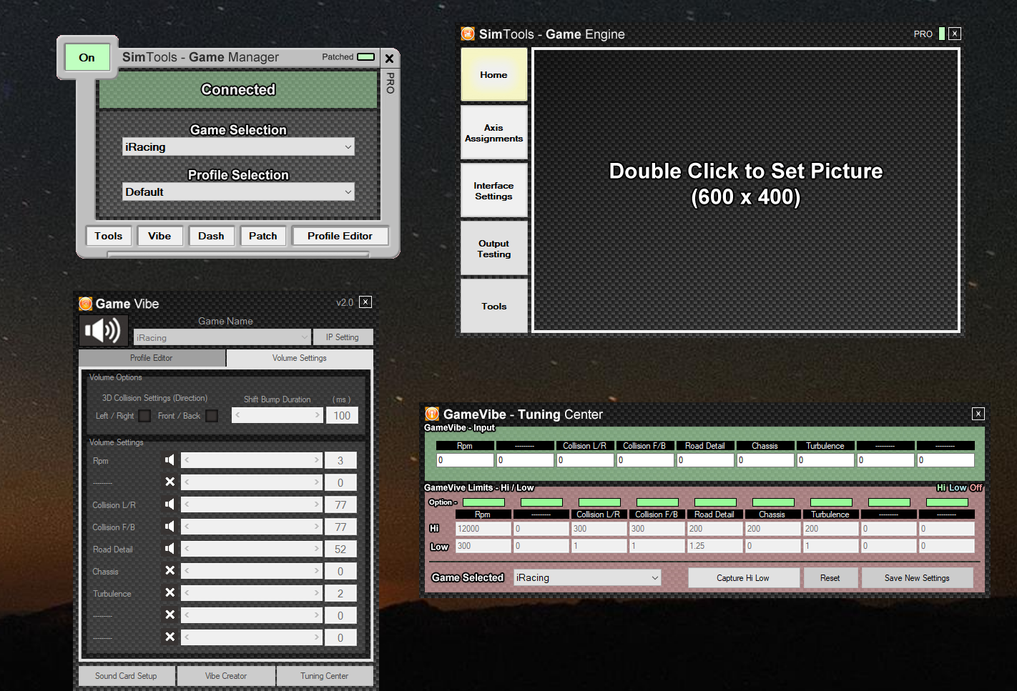Screen dimensions: 1017x691
Task: Toggle the Turbulence green option bar
Action: (x=831, y=502)
